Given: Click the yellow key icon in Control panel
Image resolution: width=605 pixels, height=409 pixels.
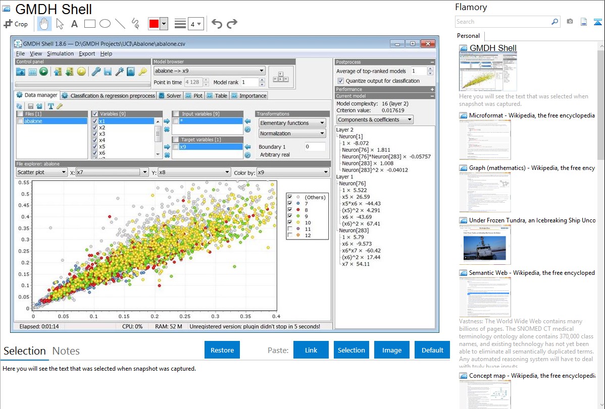Looking at the screenshot, I should pyautogui.click(x=143, y=71).
